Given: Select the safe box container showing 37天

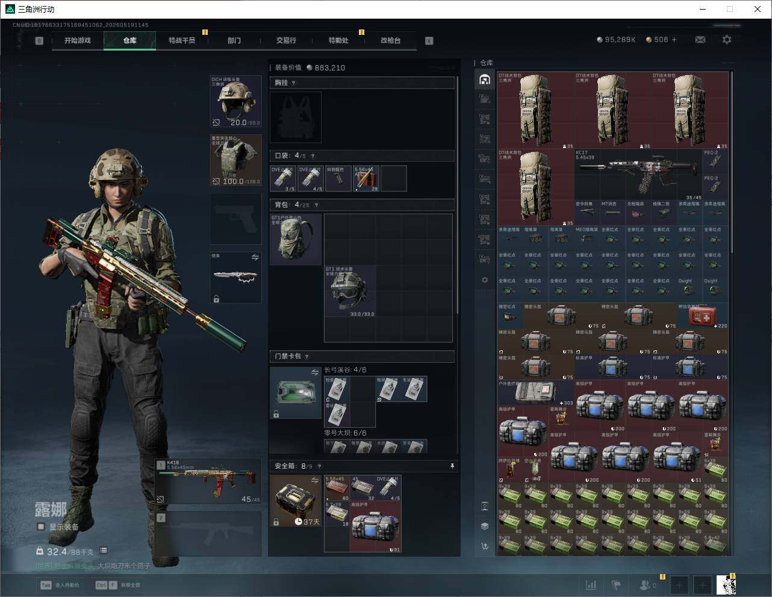Looking at the screenshot, I should point(296,501).
